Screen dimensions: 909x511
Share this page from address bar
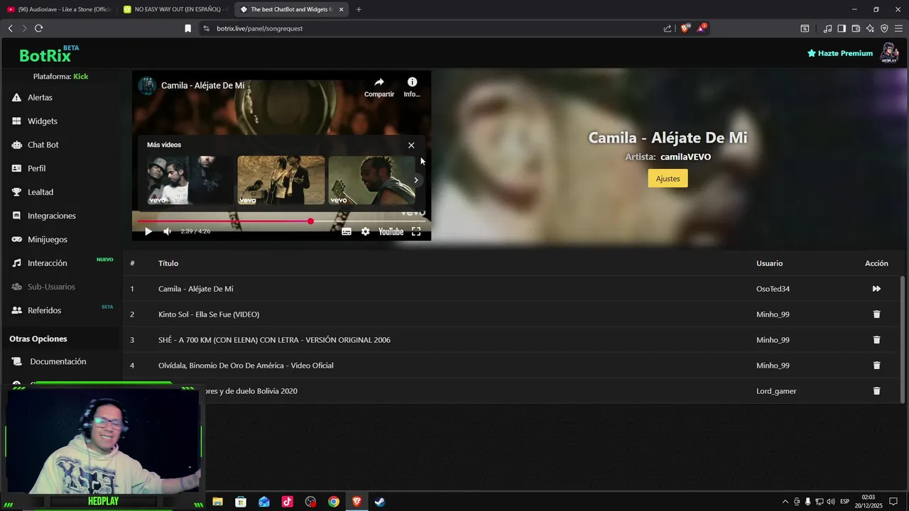pyautogui.click(x=668, y=28)
